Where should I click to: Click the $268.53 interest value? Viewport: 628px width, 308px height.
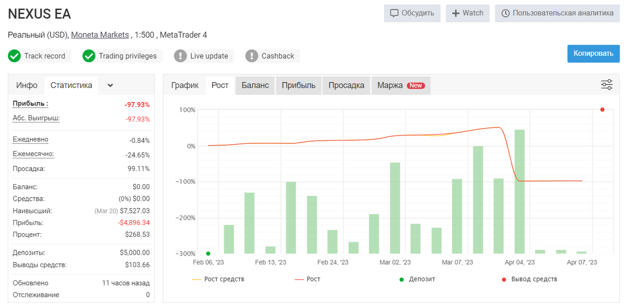[x=137, y=234]
